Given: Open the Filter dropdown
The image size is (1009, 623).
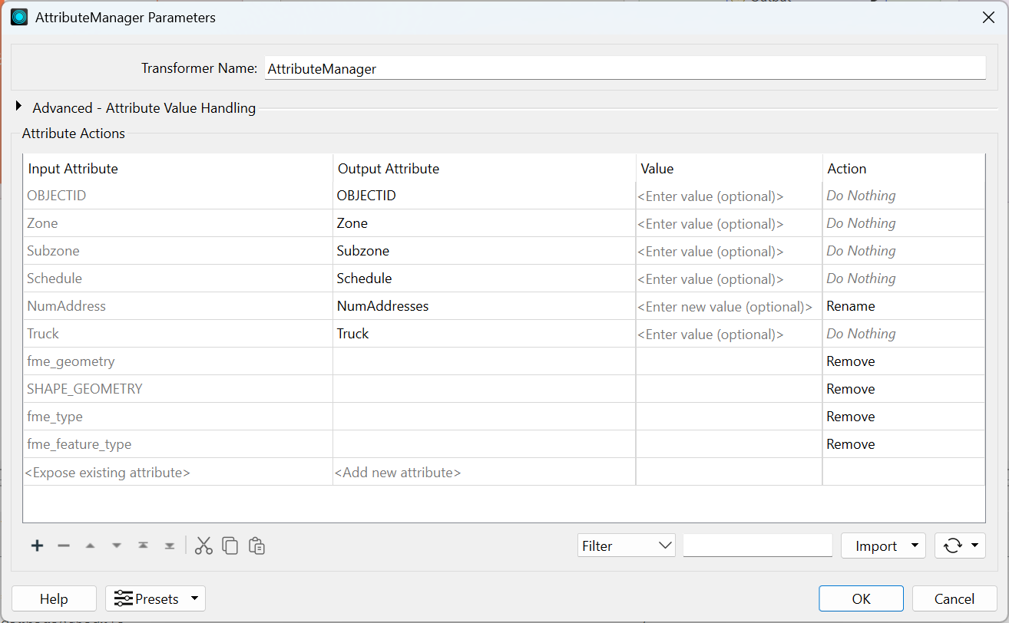Looking at the screenshot, I should pos(626,546).
